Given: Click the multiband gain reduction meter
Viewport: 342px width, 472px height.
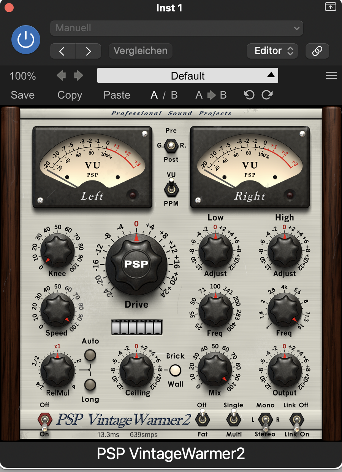Looking at the screenshot, I should point(136,327).
